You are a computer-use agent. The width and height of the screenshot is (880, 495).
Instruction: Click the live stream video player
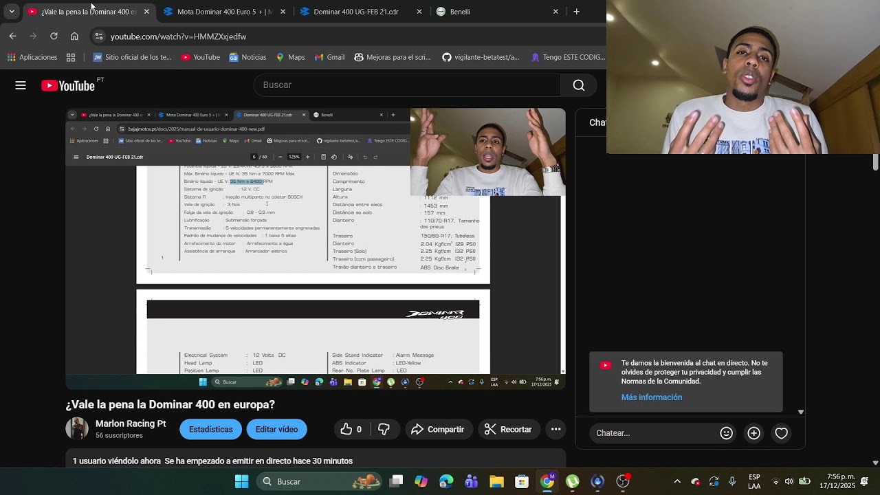316,249
